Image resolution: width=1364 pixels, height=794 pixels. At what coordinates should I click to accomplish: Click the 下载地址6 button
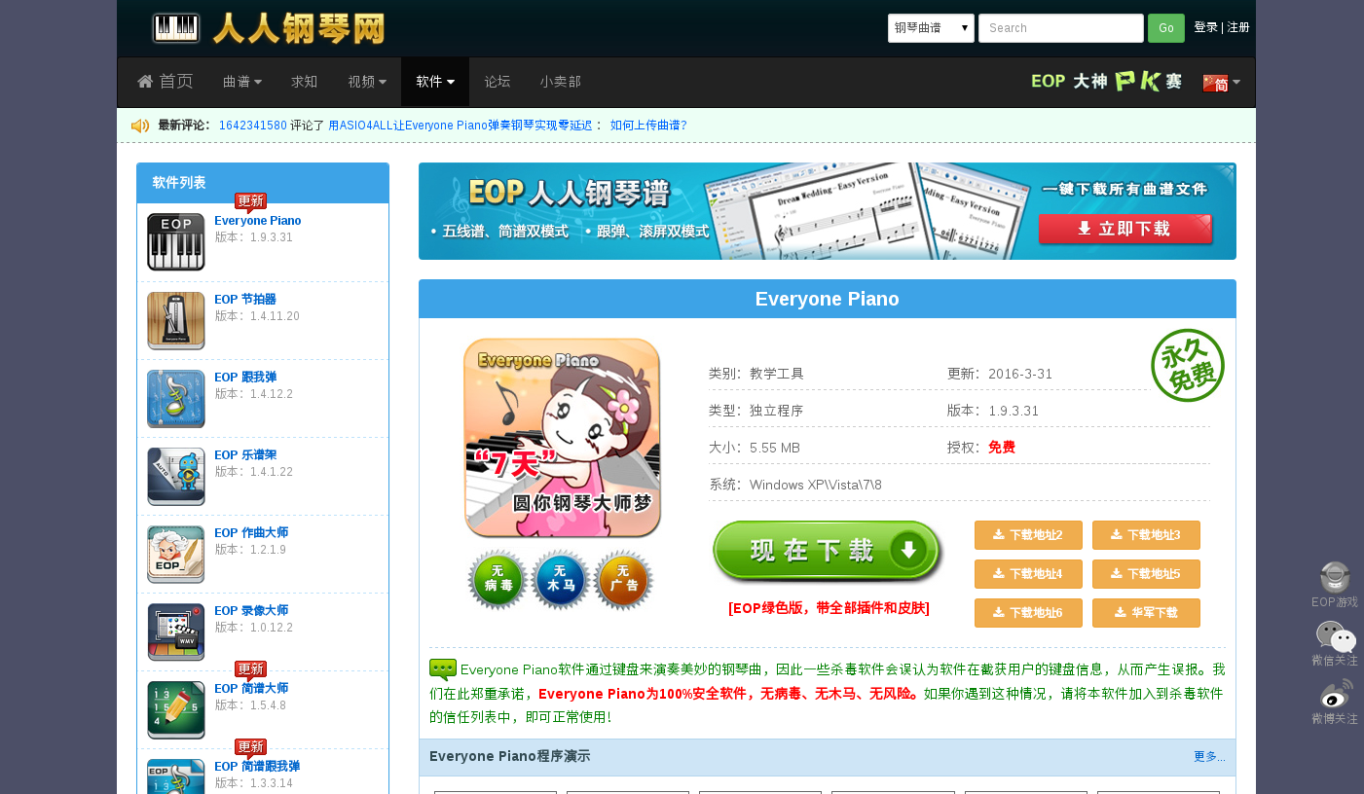coord(1028,613)
